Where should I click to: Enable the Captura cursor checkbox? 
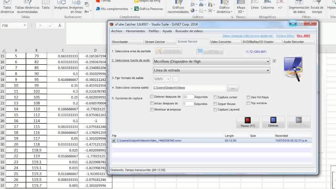[x=215, y=97]
